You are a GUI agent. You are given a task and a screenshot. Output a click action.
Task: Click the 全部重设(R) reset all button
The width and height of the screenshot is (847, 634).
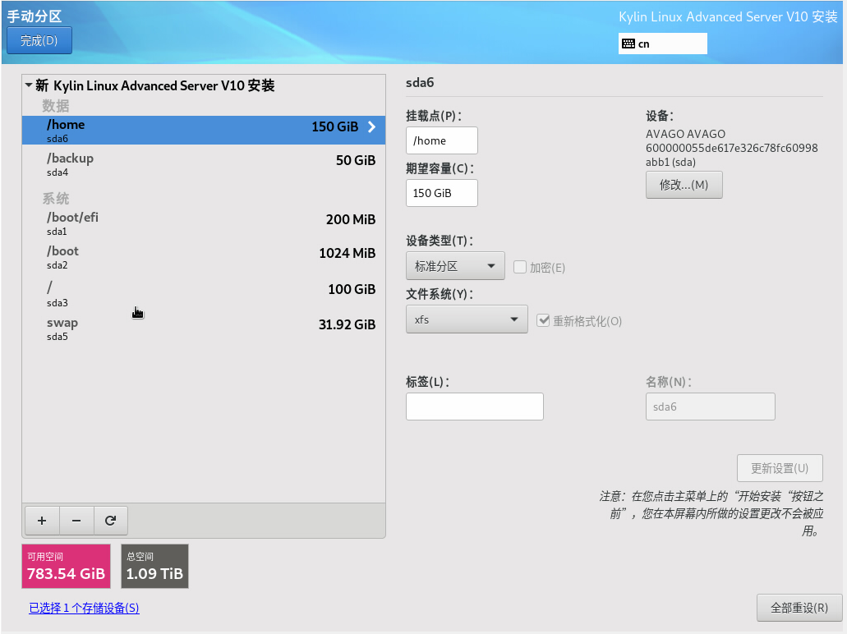coord(799,608)
